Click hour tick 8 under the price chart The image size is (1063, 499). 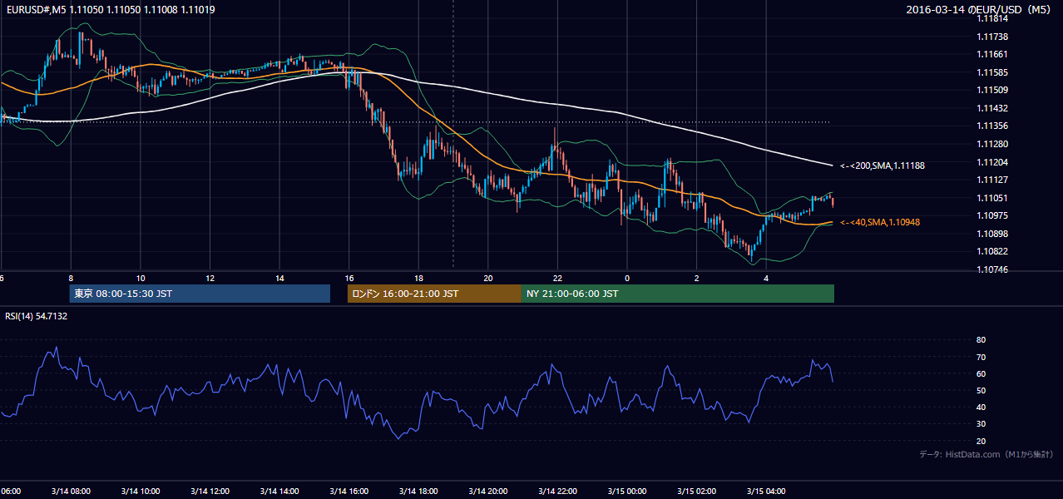pos(71,278)
